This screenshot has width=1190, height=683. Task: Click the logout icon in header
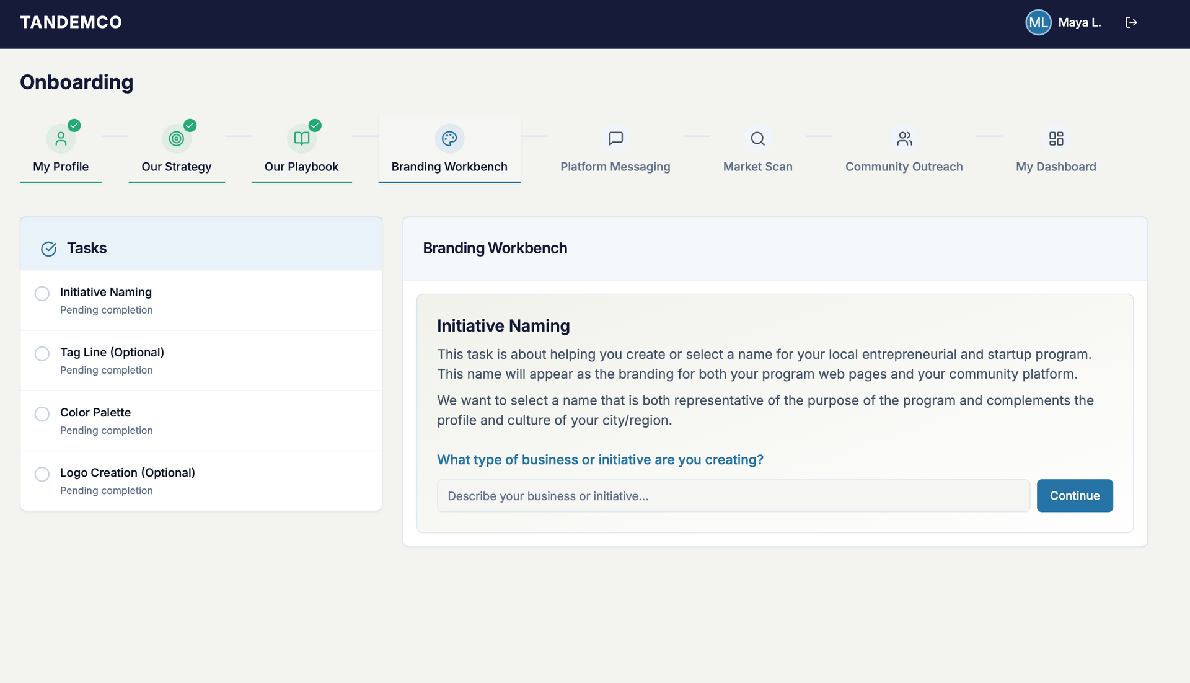[1131, 22]
